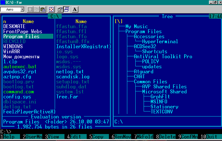The height and width of the screenshot is (141, 222).
Task: Select DESKMATE folder in left panel
Action: [14, 26]
